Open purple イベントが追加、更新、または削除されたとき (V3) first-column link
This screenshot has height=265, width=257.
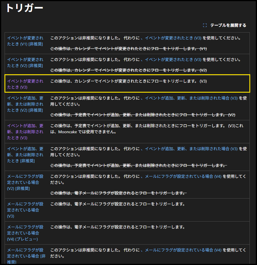25,131
